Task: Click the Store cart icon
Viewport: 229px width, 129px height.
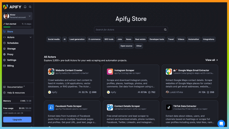Action: (x=4, y=31)
